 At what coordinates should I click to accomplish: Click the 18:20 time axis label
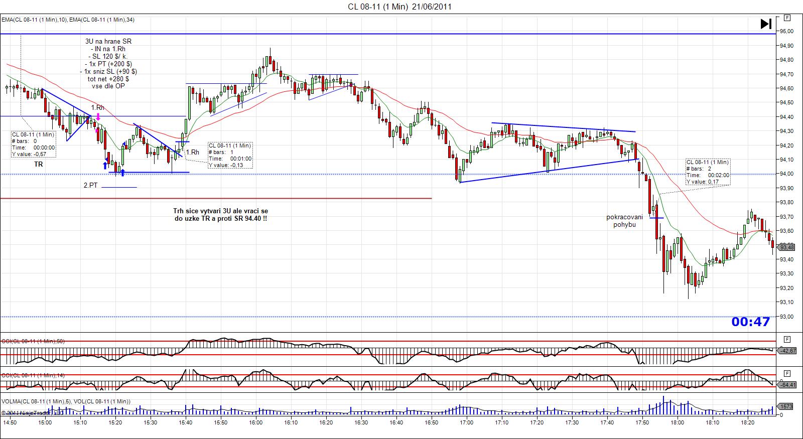(x=747, y=422)
